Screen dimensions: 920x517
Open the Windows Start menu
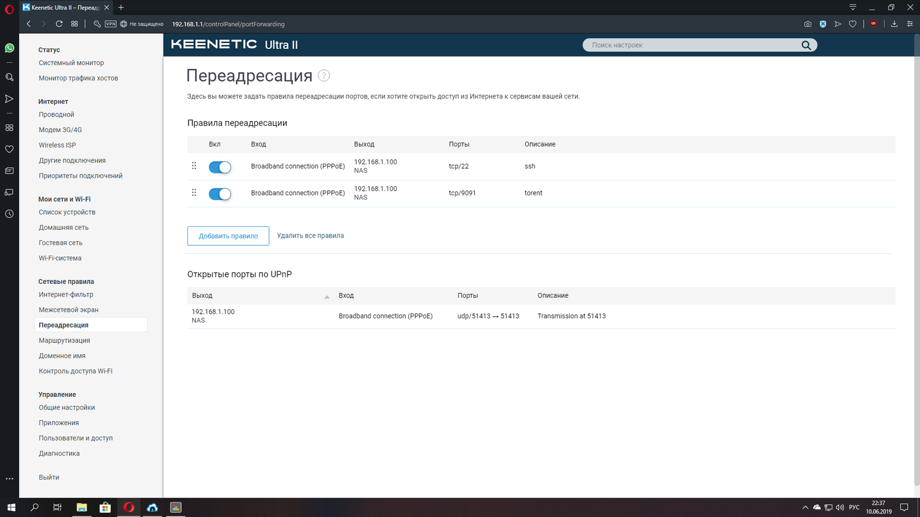(x=11, y=507)
